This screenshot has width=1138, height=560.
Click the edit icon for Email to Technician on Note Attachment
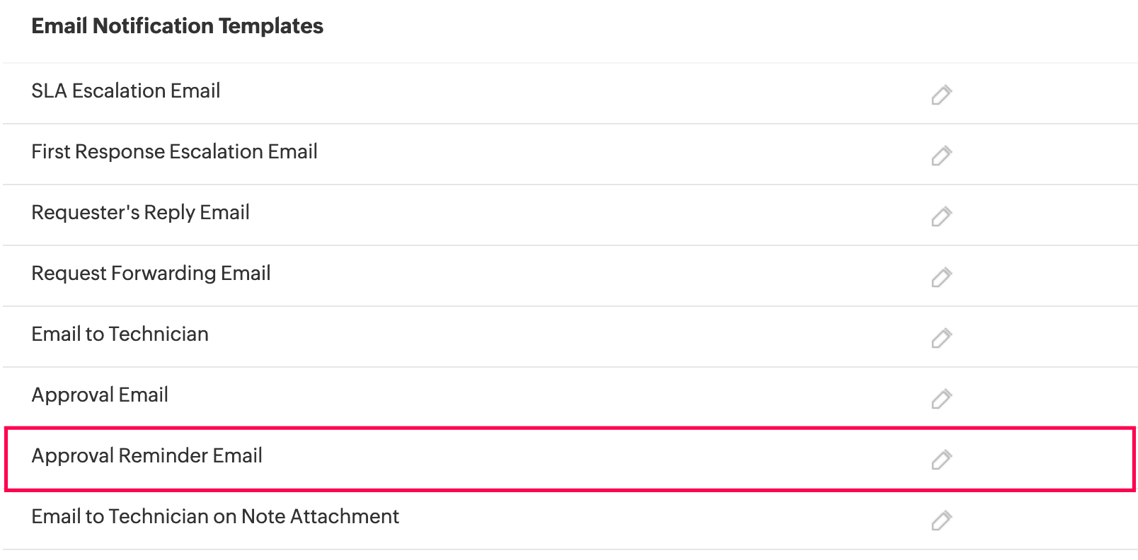[x=941, y=521]
